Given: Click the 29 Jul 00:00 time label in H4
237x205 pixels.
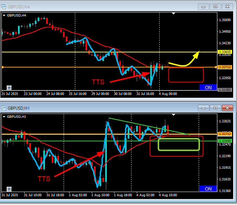Looking at the screenshot, I should click(100, 94).
